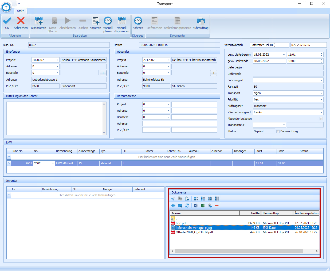Cancel with the Abbrechen red X

click(x=21, y=23)
